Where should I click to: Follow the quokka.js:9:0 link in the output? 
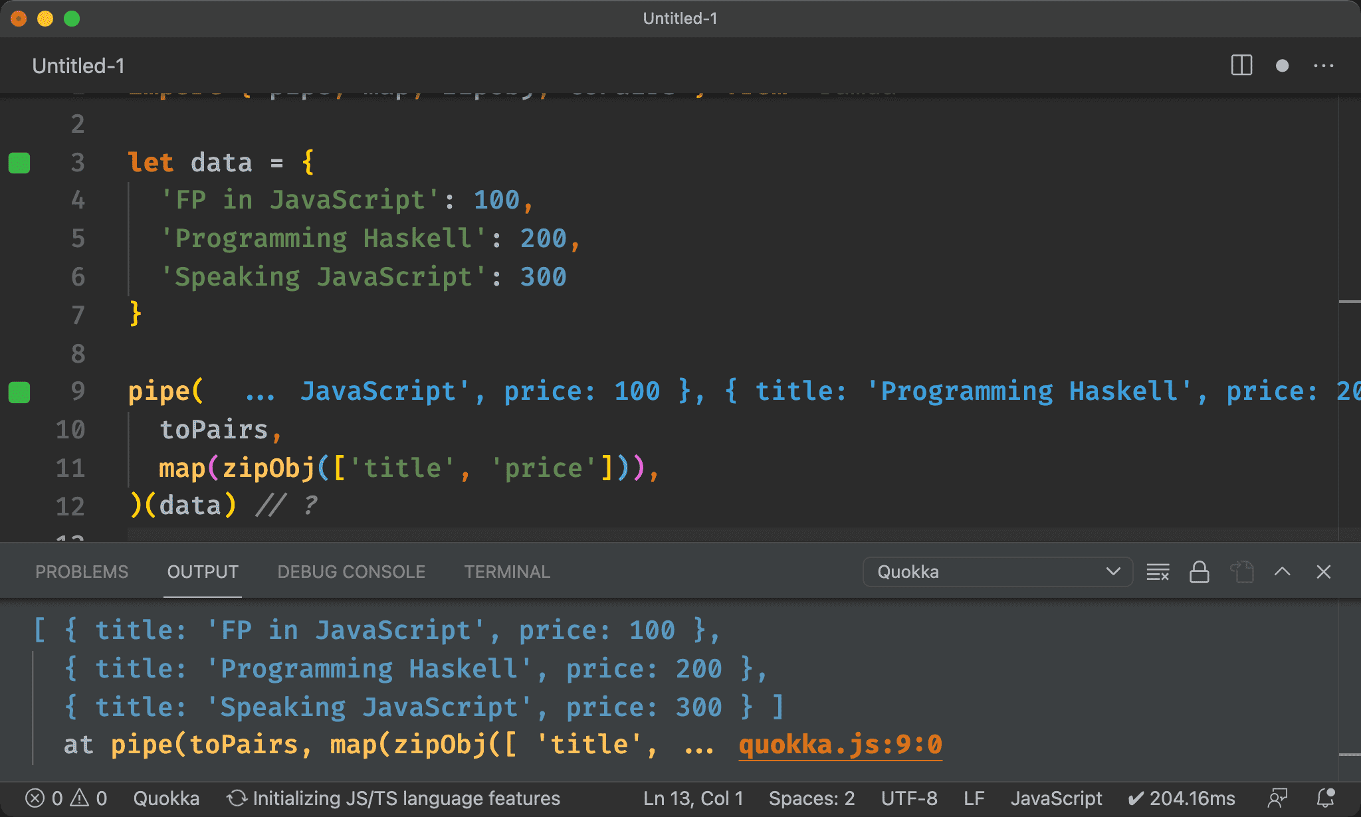(x=840, y=745)
